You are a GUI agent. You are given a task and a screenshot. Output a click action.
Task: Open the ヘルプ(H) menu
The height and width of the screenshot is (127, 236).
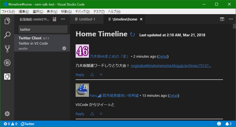click(x=114, y=12)
